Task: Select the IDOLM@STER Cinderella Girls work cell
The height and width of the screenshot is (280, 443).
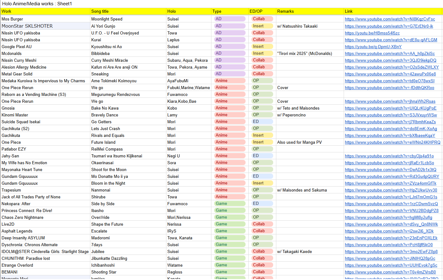Action: click(45, 251)
